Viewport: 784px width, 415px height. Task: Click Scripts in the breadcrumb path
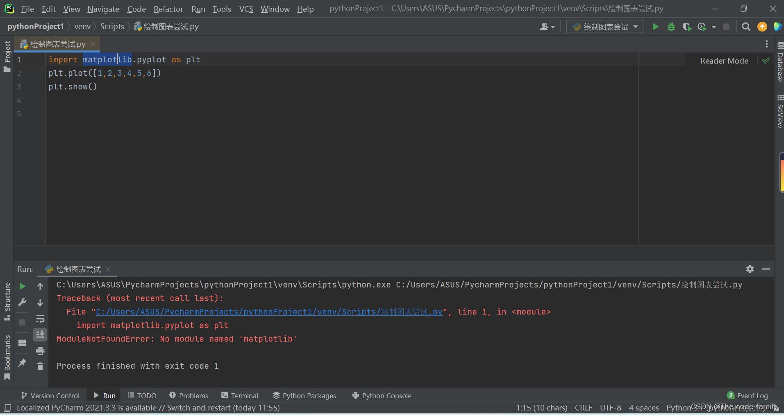[112, 27]
